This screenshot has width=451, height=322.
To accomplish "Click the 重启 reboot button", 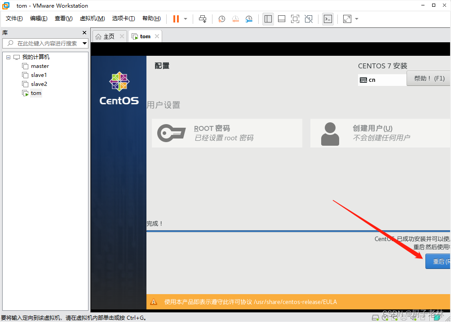I will point(438,262).
